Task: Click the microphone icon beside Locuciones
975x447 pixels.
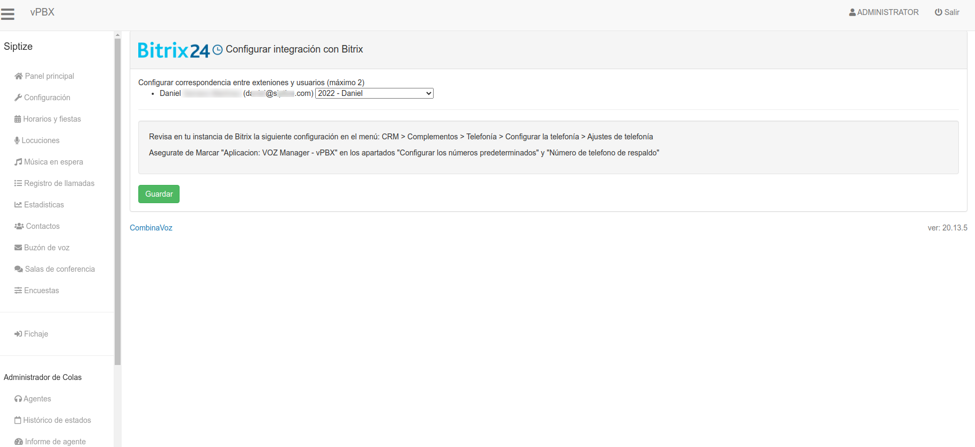Action: (17, 140)
